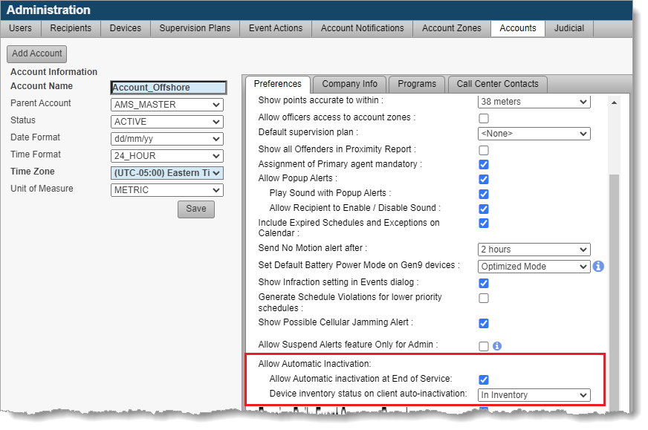Open Send No Motion alert after dropdown
The height and width of the screenshot is (430, 648).
pos(534,250)
